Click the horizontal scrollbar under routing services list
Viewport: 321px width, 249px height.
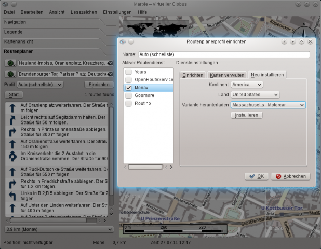[x=144, y=167]
